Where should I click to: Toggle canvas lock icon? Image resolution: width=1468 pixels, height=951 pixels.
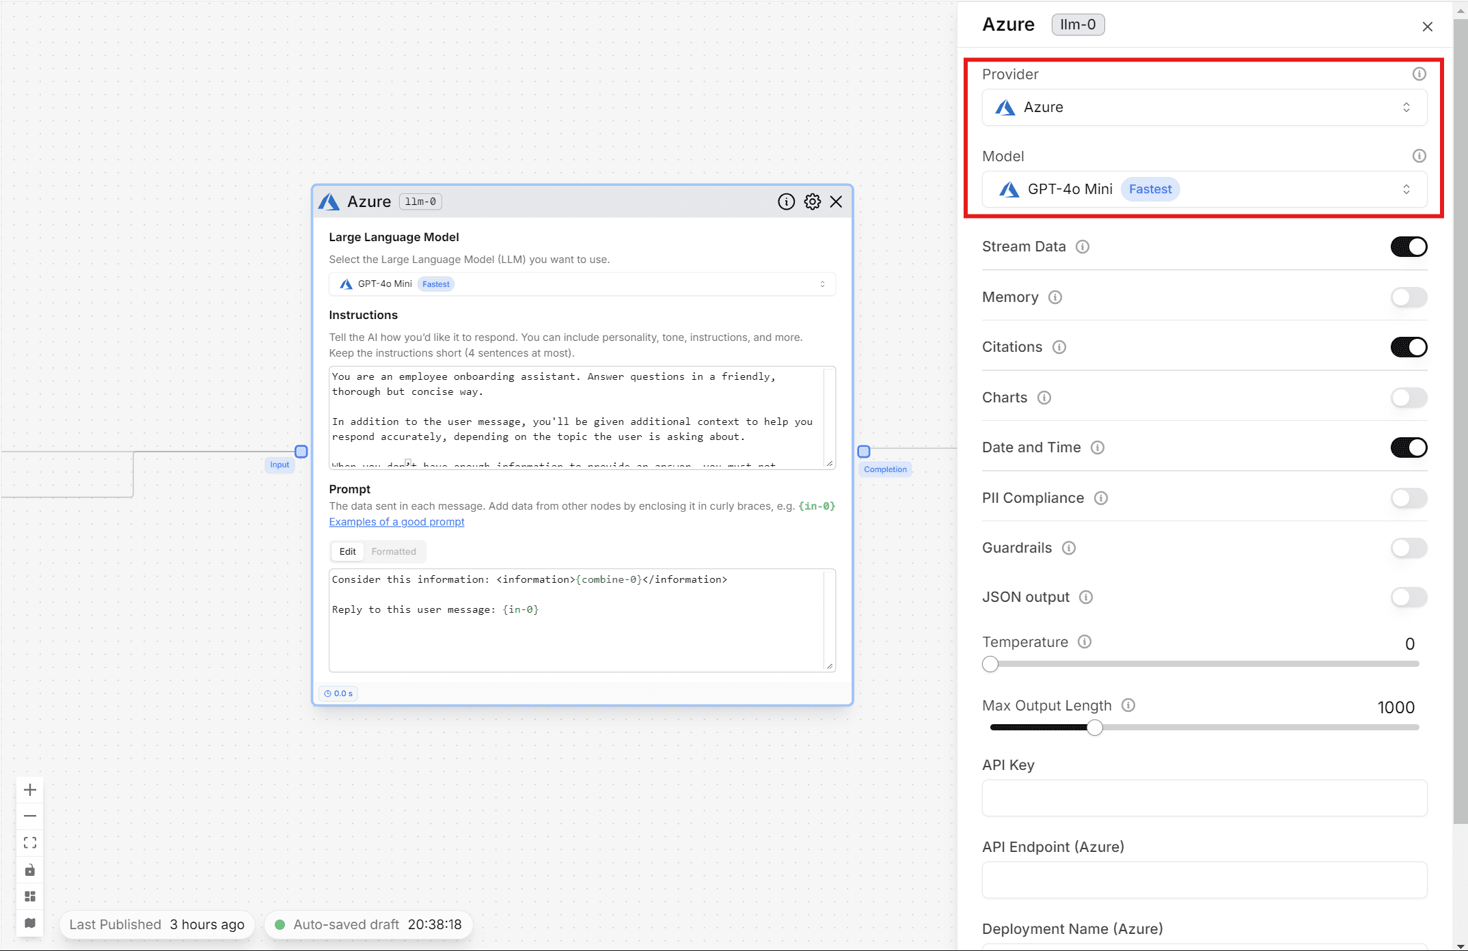click(x=30, y=870)
